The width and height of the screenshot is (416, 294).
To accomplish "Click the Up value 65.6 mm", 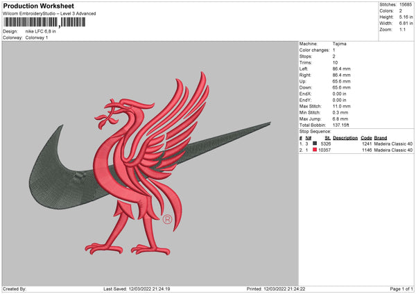I will [x=341, y=81].
